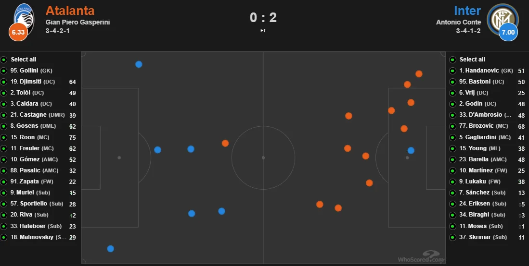Select Roon in the Atalanta player list

27,137
